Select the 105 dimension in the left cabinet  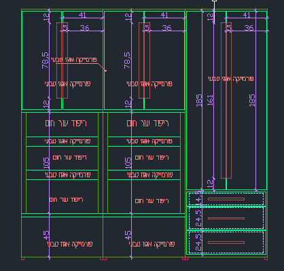click(46, 163)
